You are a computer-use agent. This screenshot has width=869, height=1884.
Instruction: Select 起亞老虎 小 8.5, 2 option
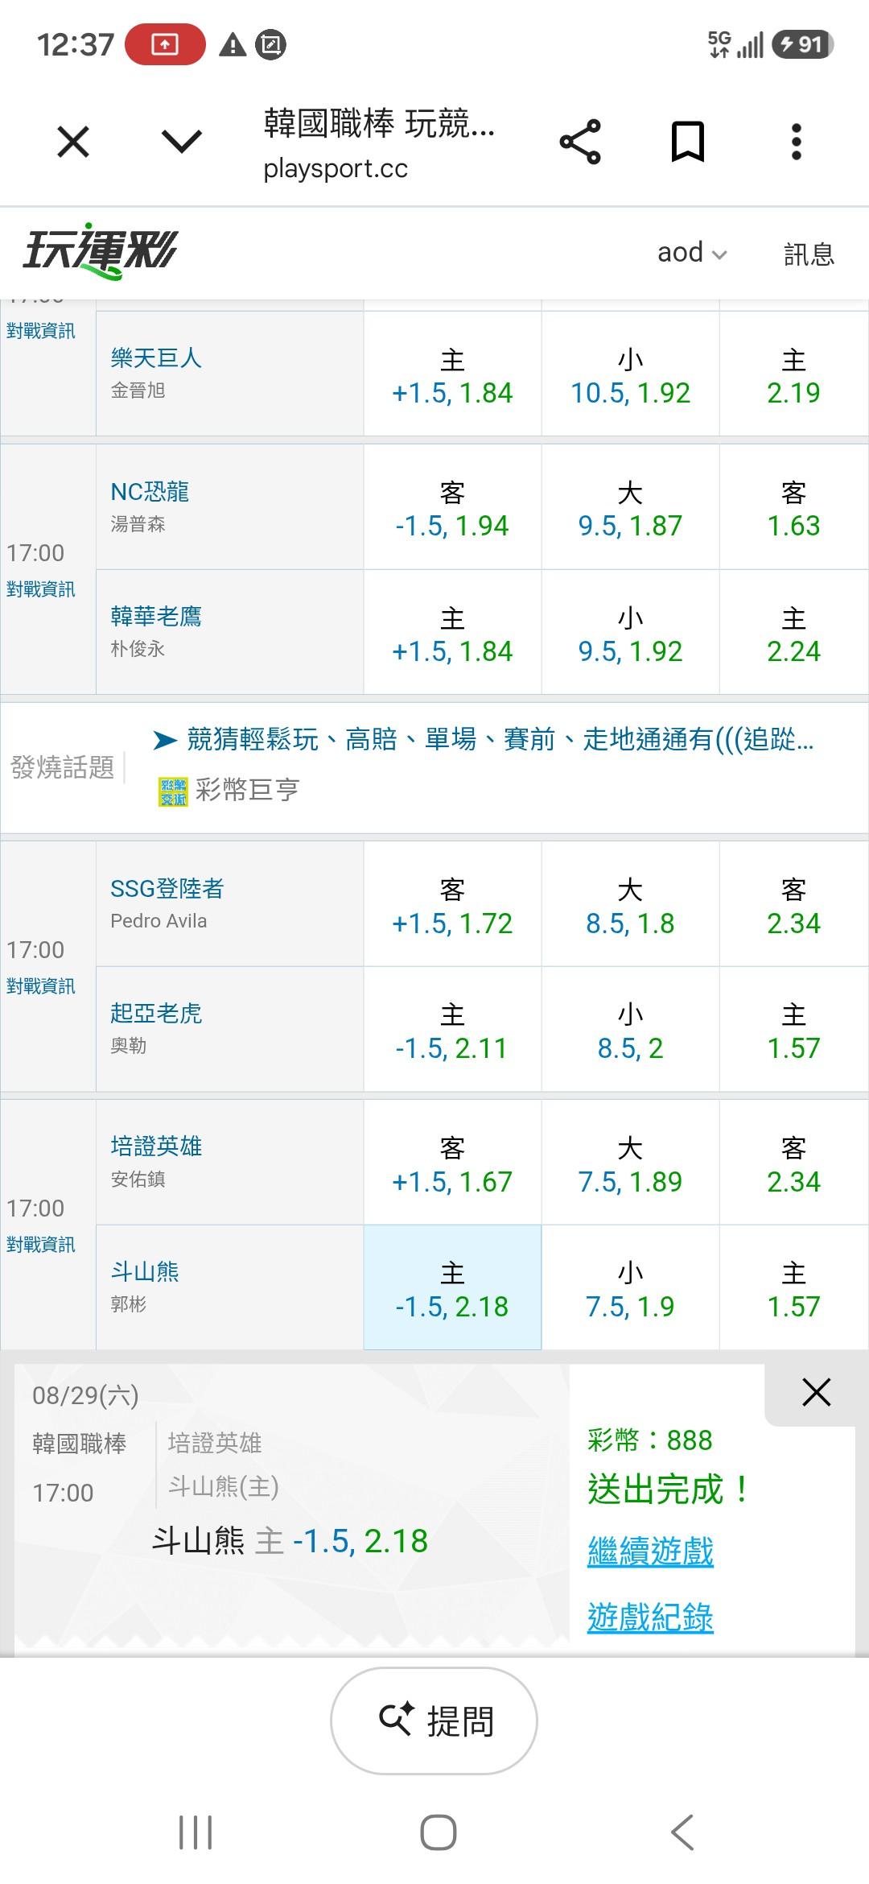(x=630, y=1029)
